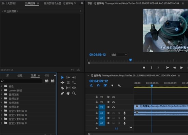The image size is (188, 135).
Task: Switch to the 信息 tab
Action: (20, 75)
